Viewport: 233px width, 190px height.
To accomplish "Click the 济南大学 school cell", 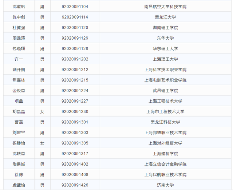I will [165, 185].
